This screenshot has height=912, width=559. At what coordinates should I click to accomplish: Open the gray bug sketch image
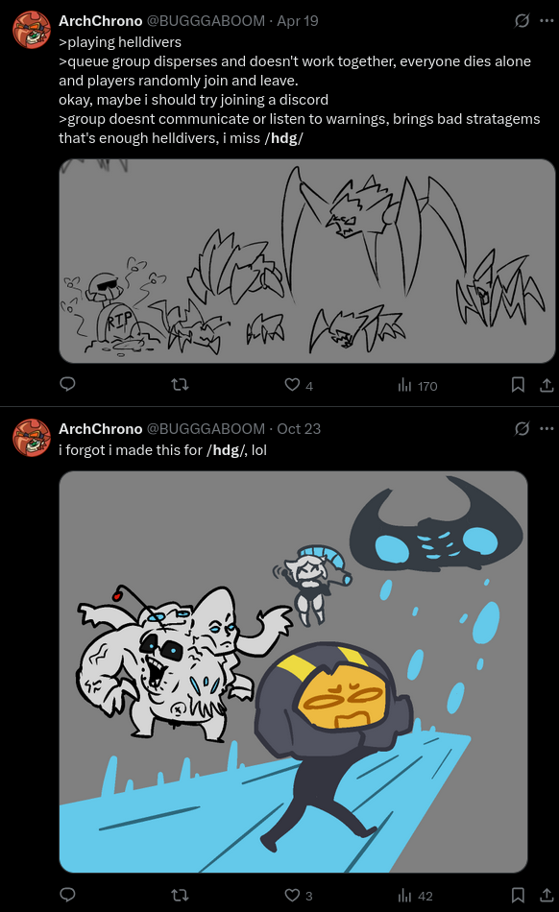click(x=307, y=261)
